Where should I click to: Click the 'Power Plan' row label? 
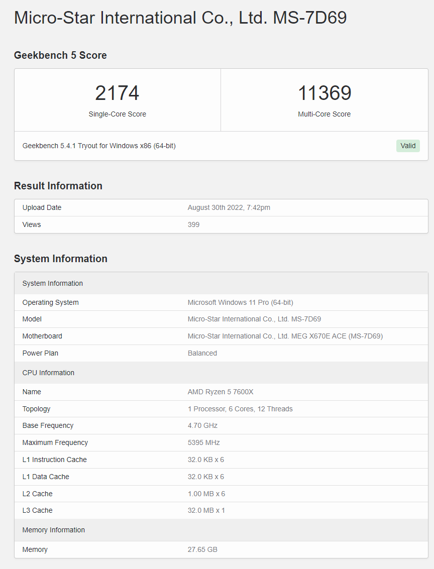(40, 353)
